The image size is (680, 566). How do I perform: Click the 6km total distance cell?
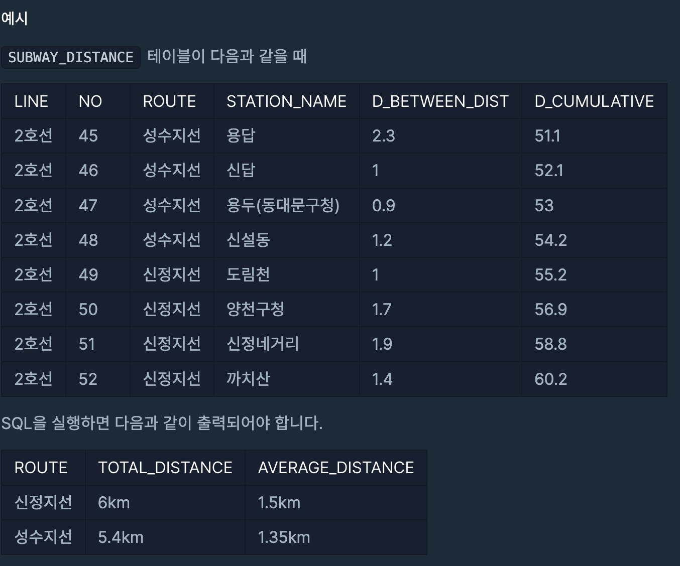coord(165,502)
